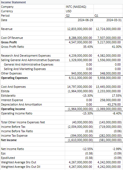Select the cost of revenue 8,286,000,000.00

coord(80,38)
